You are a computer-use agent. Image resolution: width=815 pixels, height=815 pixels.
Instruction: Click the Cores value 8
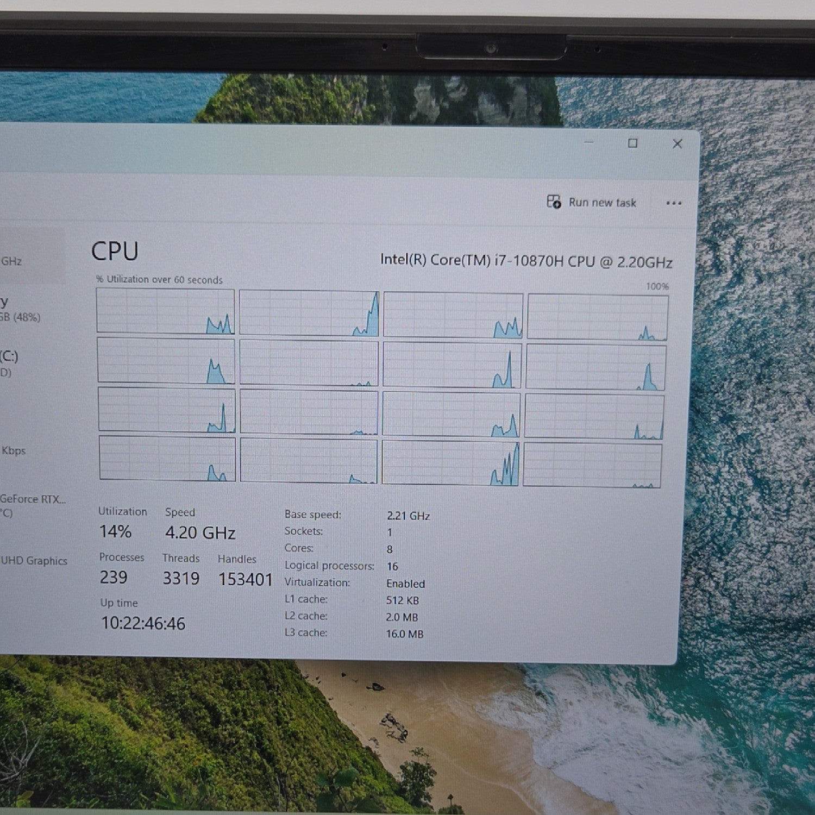[x=390, y=549]
